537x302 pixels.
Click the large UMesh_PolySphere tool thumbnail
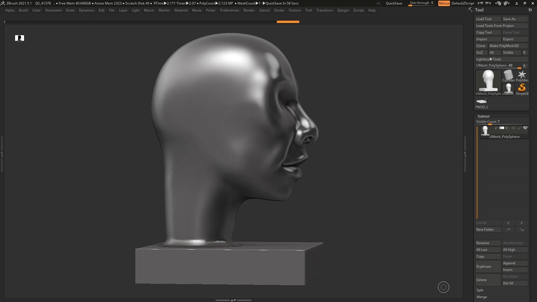coord(488,82)
